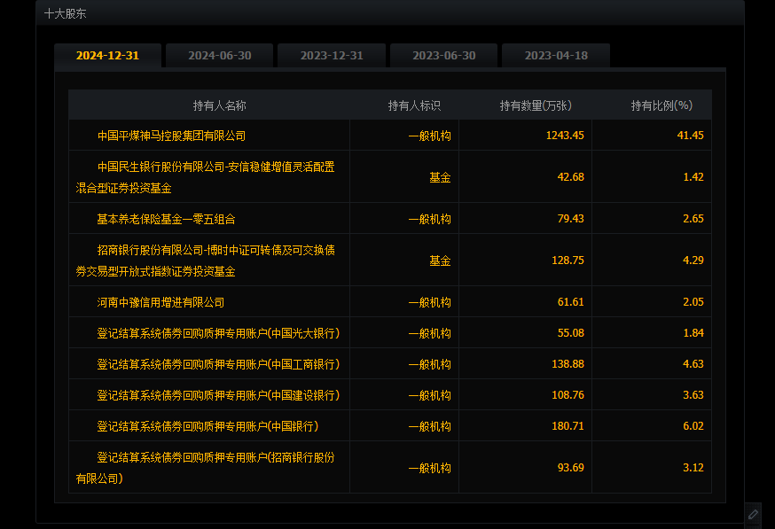Select 基本养老保险基金一零五组合 name
The image size is (775, 529).
[x=166, y=219]
